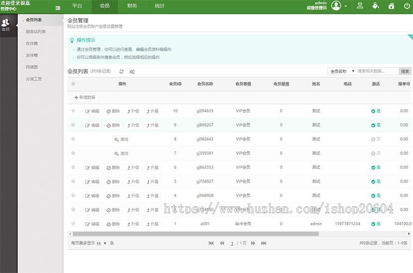Click the 钻卡会员 level cell
Screen dimensions: 413x273
click(243, 224)
